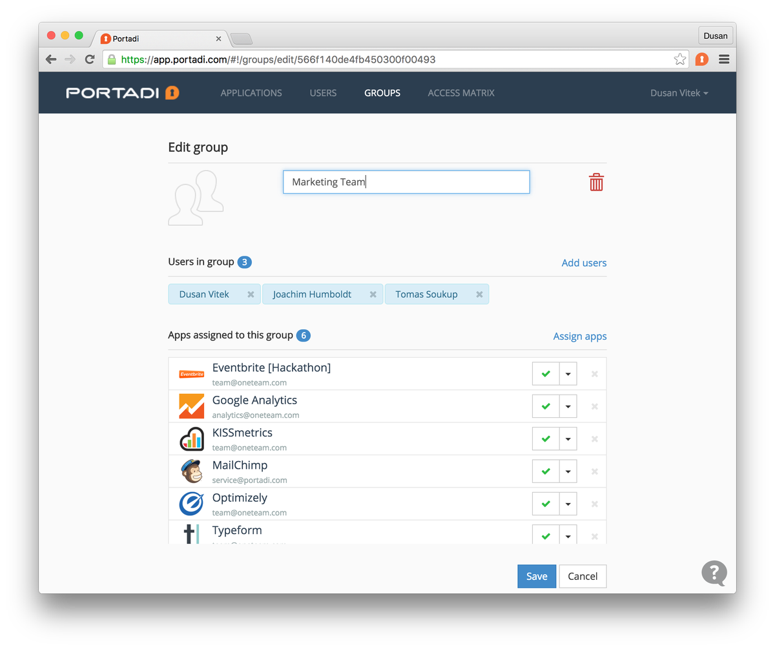This screenshot has width=775, height=649.
Task: Toggle the green checkmark for Google Analytics
Action: [546, 406]
